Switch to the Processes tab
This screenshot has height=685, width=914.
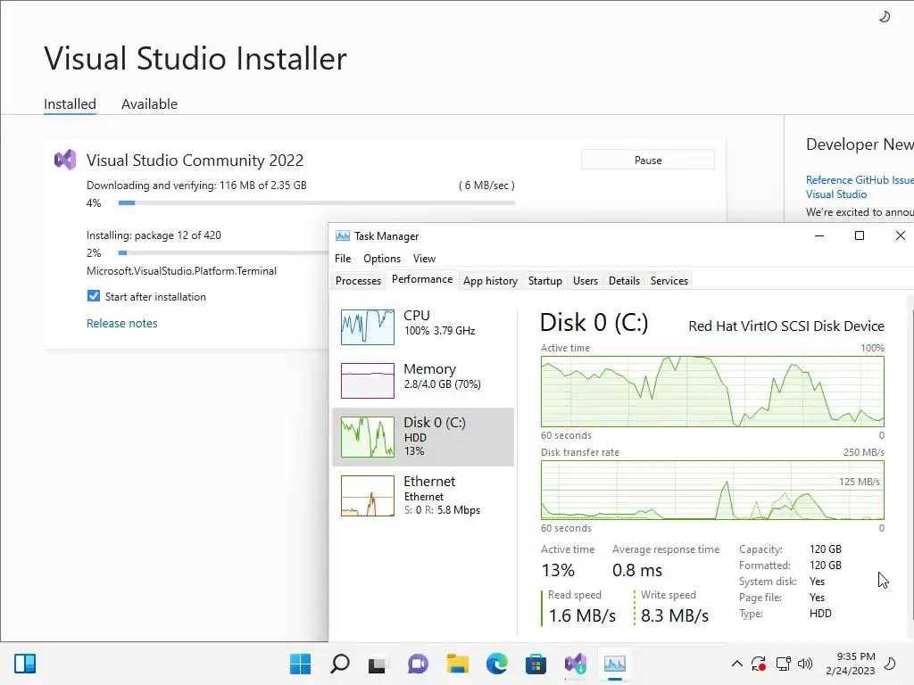(x=358, y=281)
